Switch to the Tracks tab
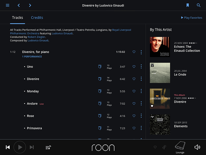The width and height of the screenshot is (206, 155). [x=17, y=18]
